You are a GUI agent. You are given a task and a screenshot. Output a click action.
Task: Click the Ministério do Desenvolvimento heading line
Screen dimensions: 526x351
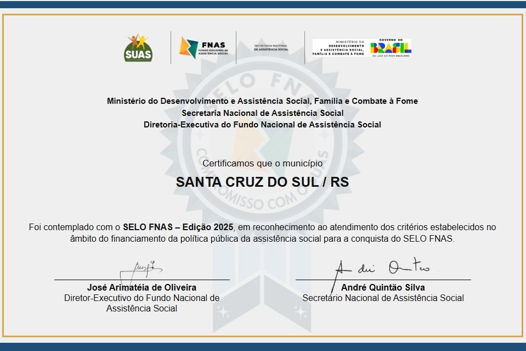(x=262, y=101)
